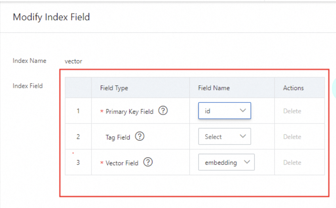Click the Field Name column header
The image size is (336, 208).
[x=214, y=88]
